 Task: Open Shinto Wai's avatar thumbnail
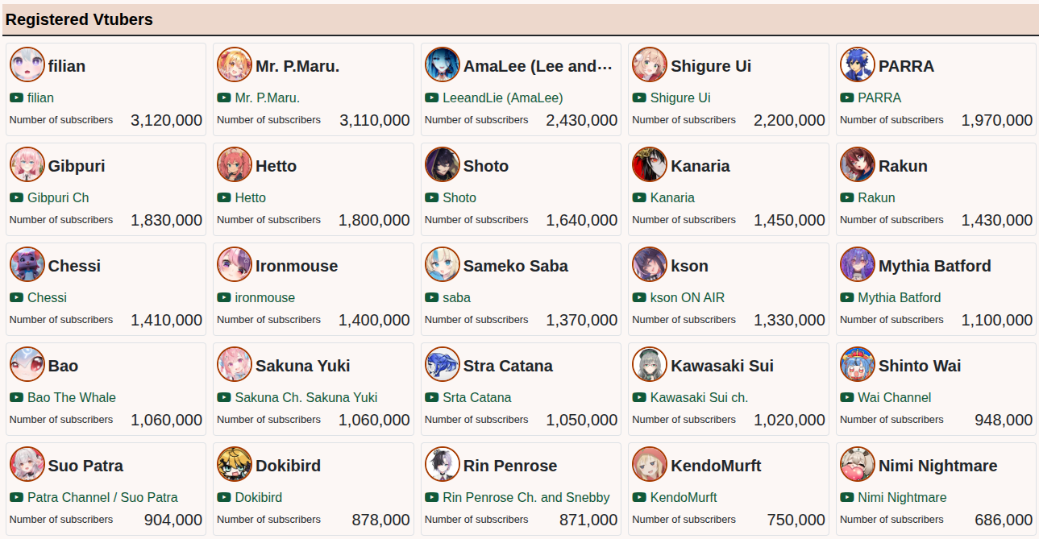pos(858,365)
